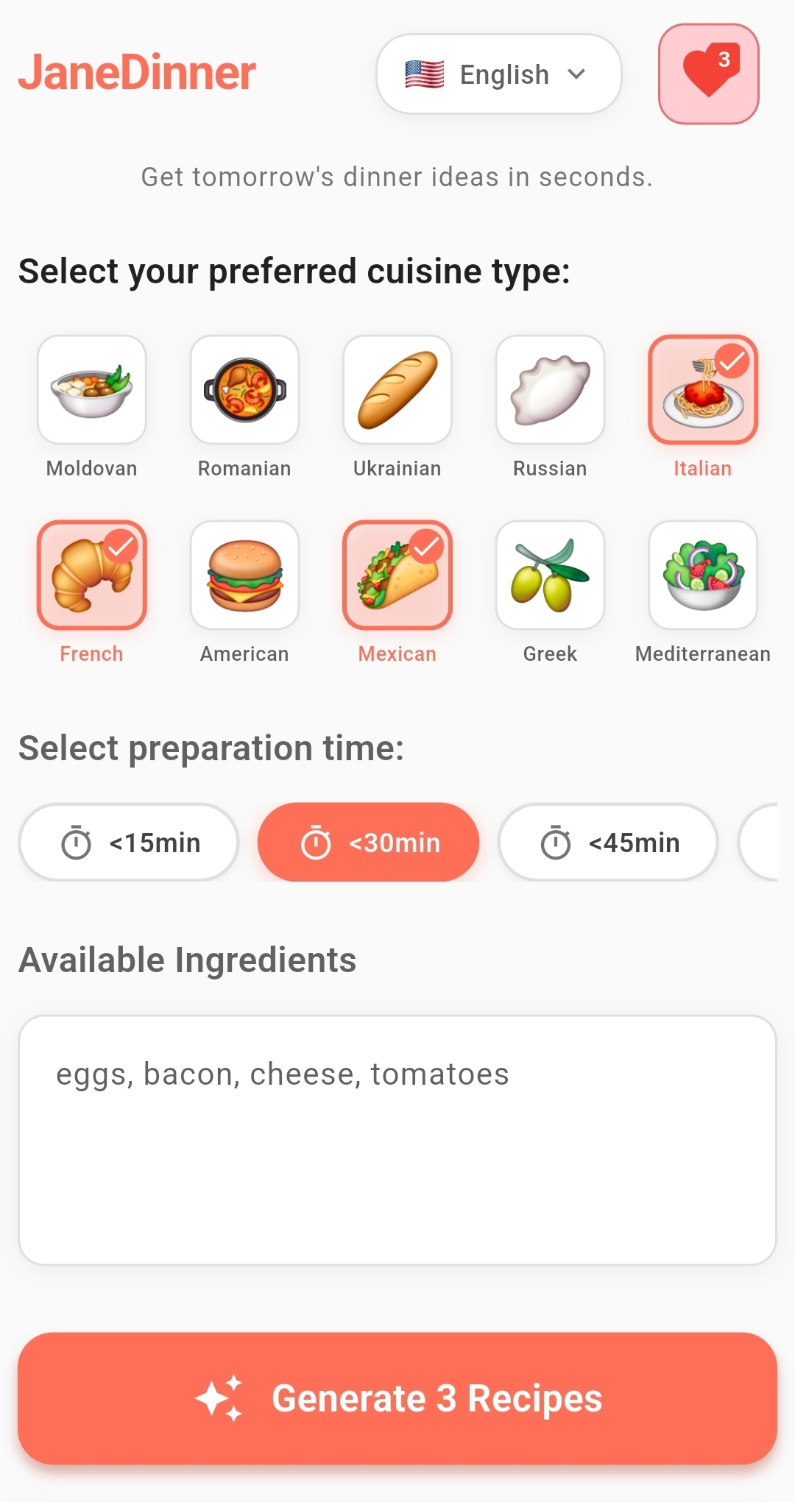
Task: Select the <15min preparation time
Action: (x=129, y=843)
